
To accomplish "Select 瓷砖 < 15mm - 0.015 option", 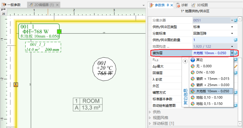I will point(211,79).
